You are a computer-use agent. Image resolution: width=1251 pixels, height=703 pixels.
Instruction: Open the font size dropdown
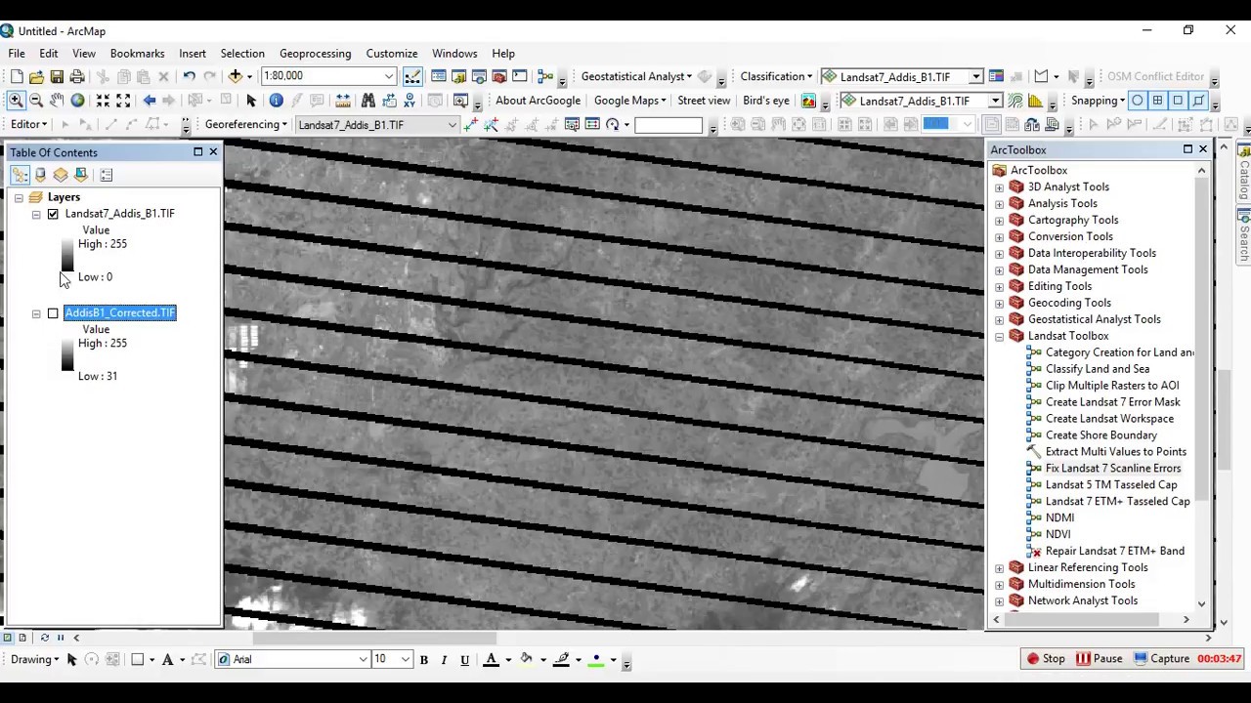406,660
